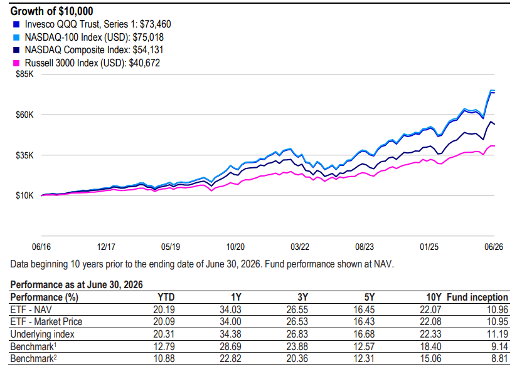This screenshot has height=367, width=522.
Task: Click Underlying index 1Y value 34.38
Action: tap(230, 334)
